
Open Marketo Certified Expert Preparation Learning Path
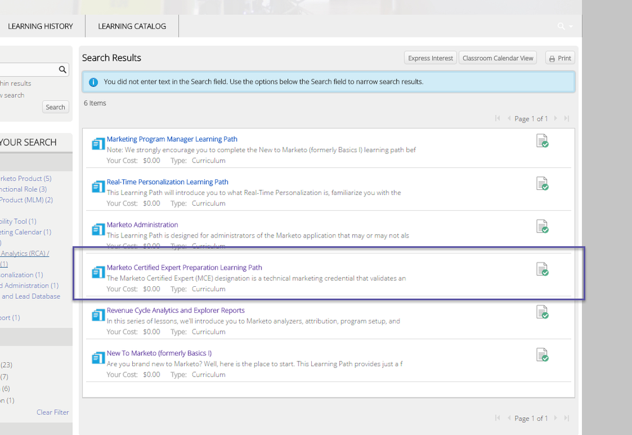[x=185, y=268]
